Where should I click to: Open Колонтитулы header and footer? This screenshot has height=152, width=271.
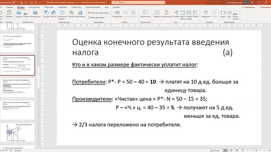[x=166, y=14]
